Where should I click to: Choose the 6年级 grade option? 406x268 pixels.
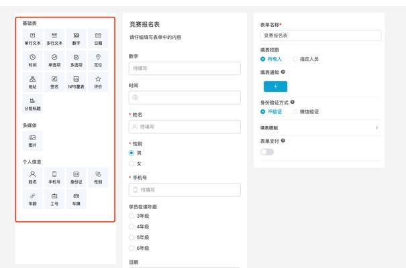pos(132,248)
